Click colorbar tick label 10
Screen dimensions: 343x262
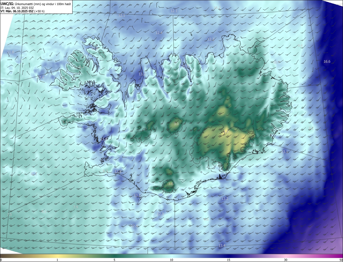pyautogui.click(x=171, y=260)
